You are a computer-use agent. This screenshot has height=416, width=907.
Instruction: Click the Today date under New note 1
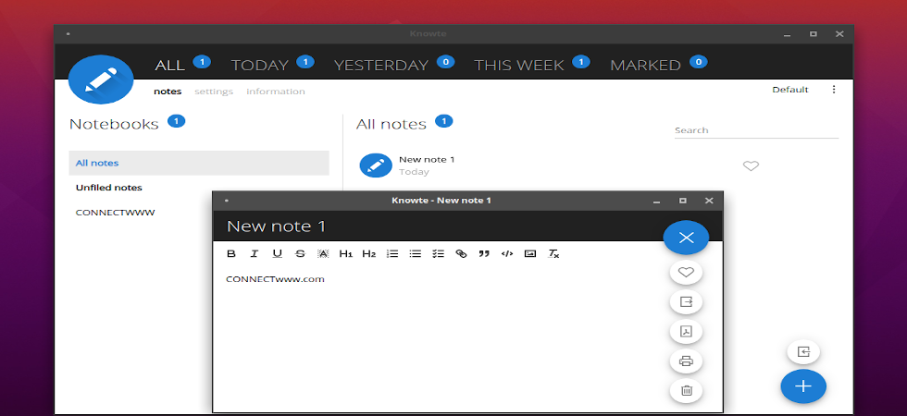tap(415, 172)
